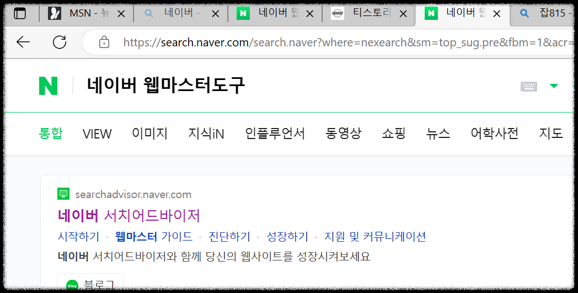Screen dimensions: 578x293
Task: Close the first inactive 네이버 웹 tab
Action: pos(309,14)
